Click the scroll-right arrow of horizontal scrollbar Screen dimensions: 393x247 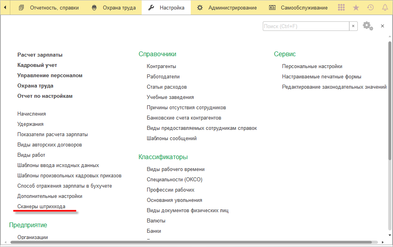383,242
